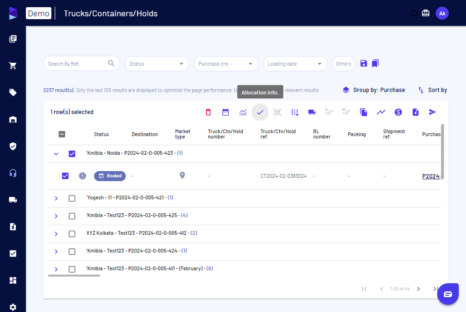Click the package box icon in toolbar
The height and width of the screenshot is (312, 466).
(x=277, y=112)
